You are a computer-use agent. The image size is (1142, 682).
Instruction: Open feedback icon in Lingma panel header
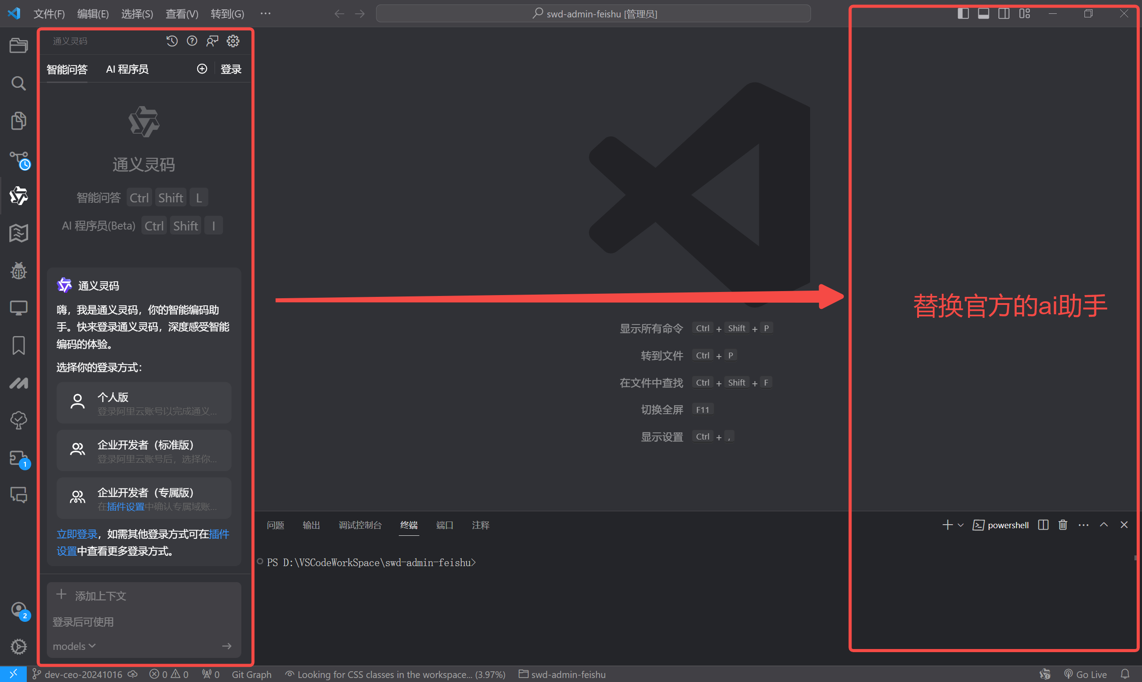point(212,41)
